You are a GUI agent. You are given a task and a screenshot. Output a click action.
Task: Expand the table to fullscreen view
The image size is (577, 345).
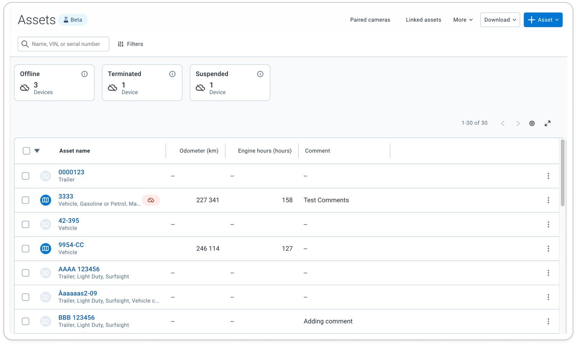click(x=547, y=123)
